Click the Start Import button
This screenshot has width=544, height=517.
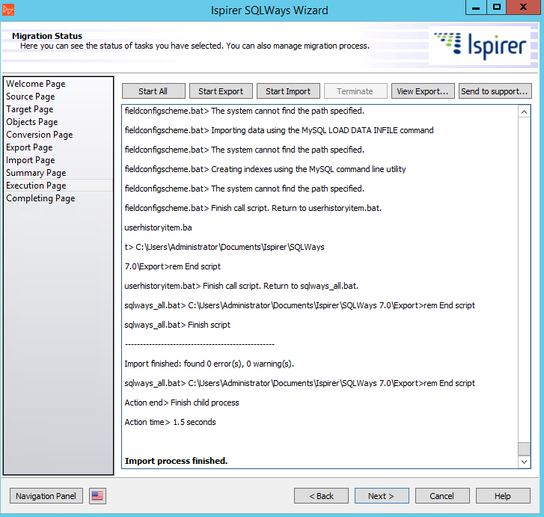tap(288, 91)
